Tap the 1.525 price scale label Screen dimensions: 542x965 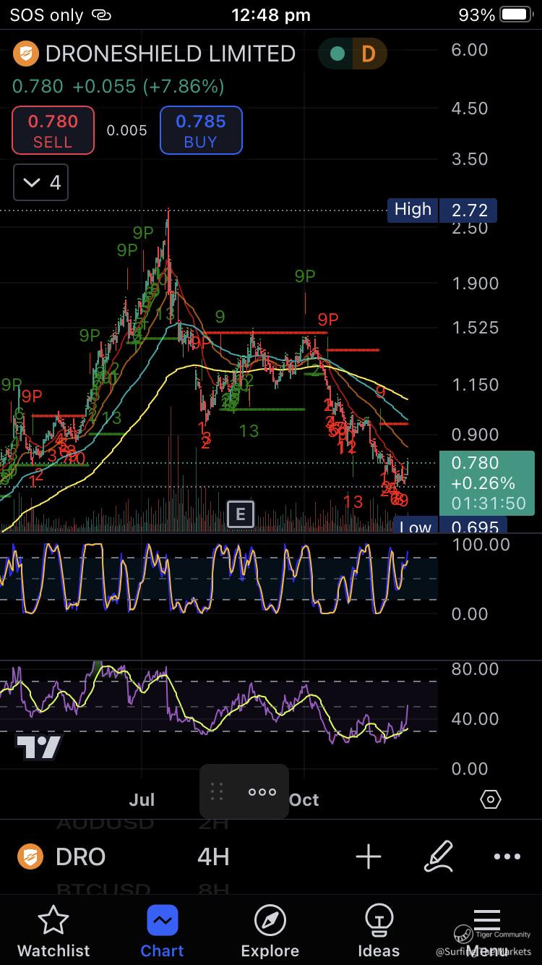pos(475,327)
